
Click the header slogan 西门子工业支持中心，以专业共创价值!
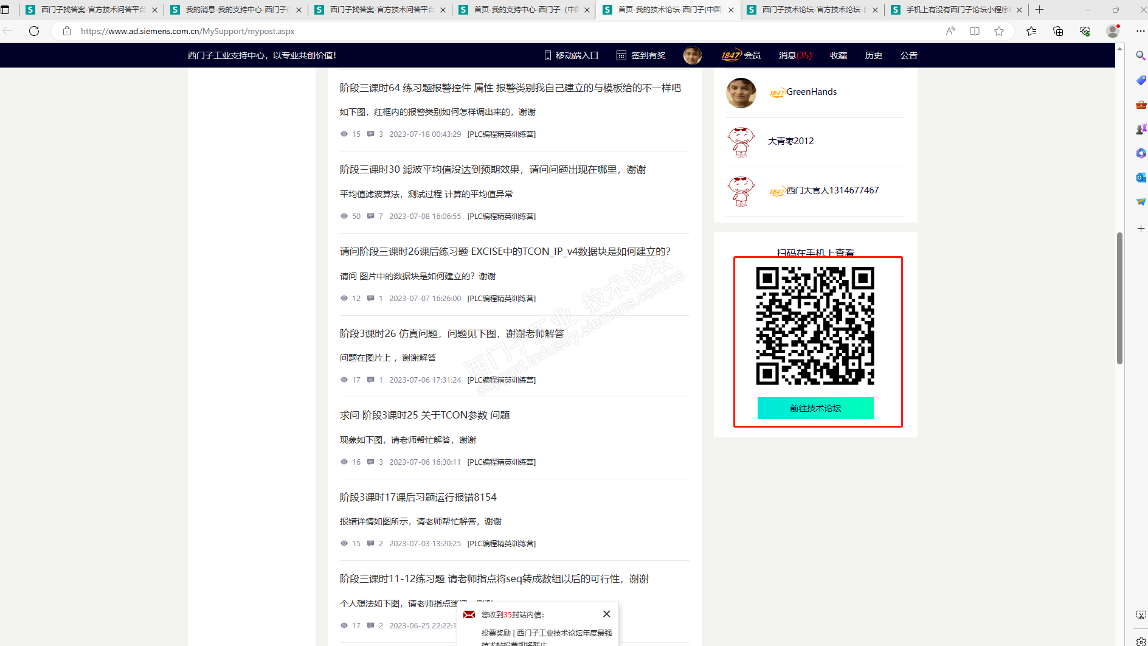click(262, 55)
